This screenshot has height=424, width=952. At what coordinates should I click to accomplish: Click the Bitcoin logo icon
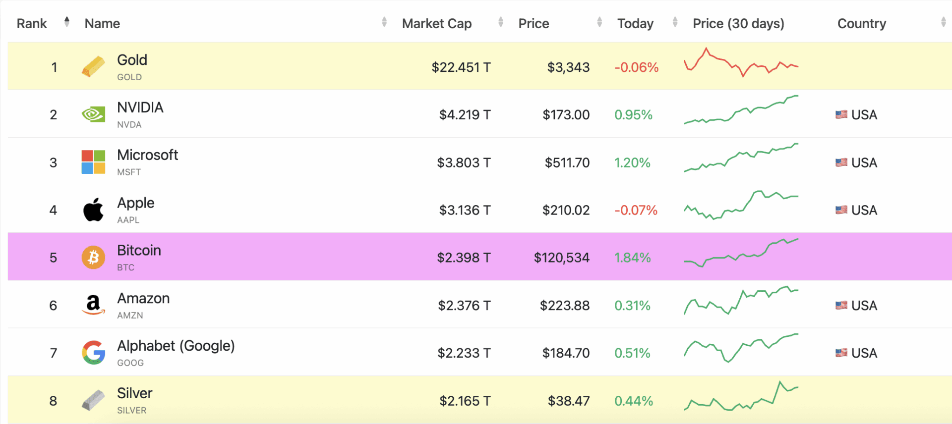[93, 258]
